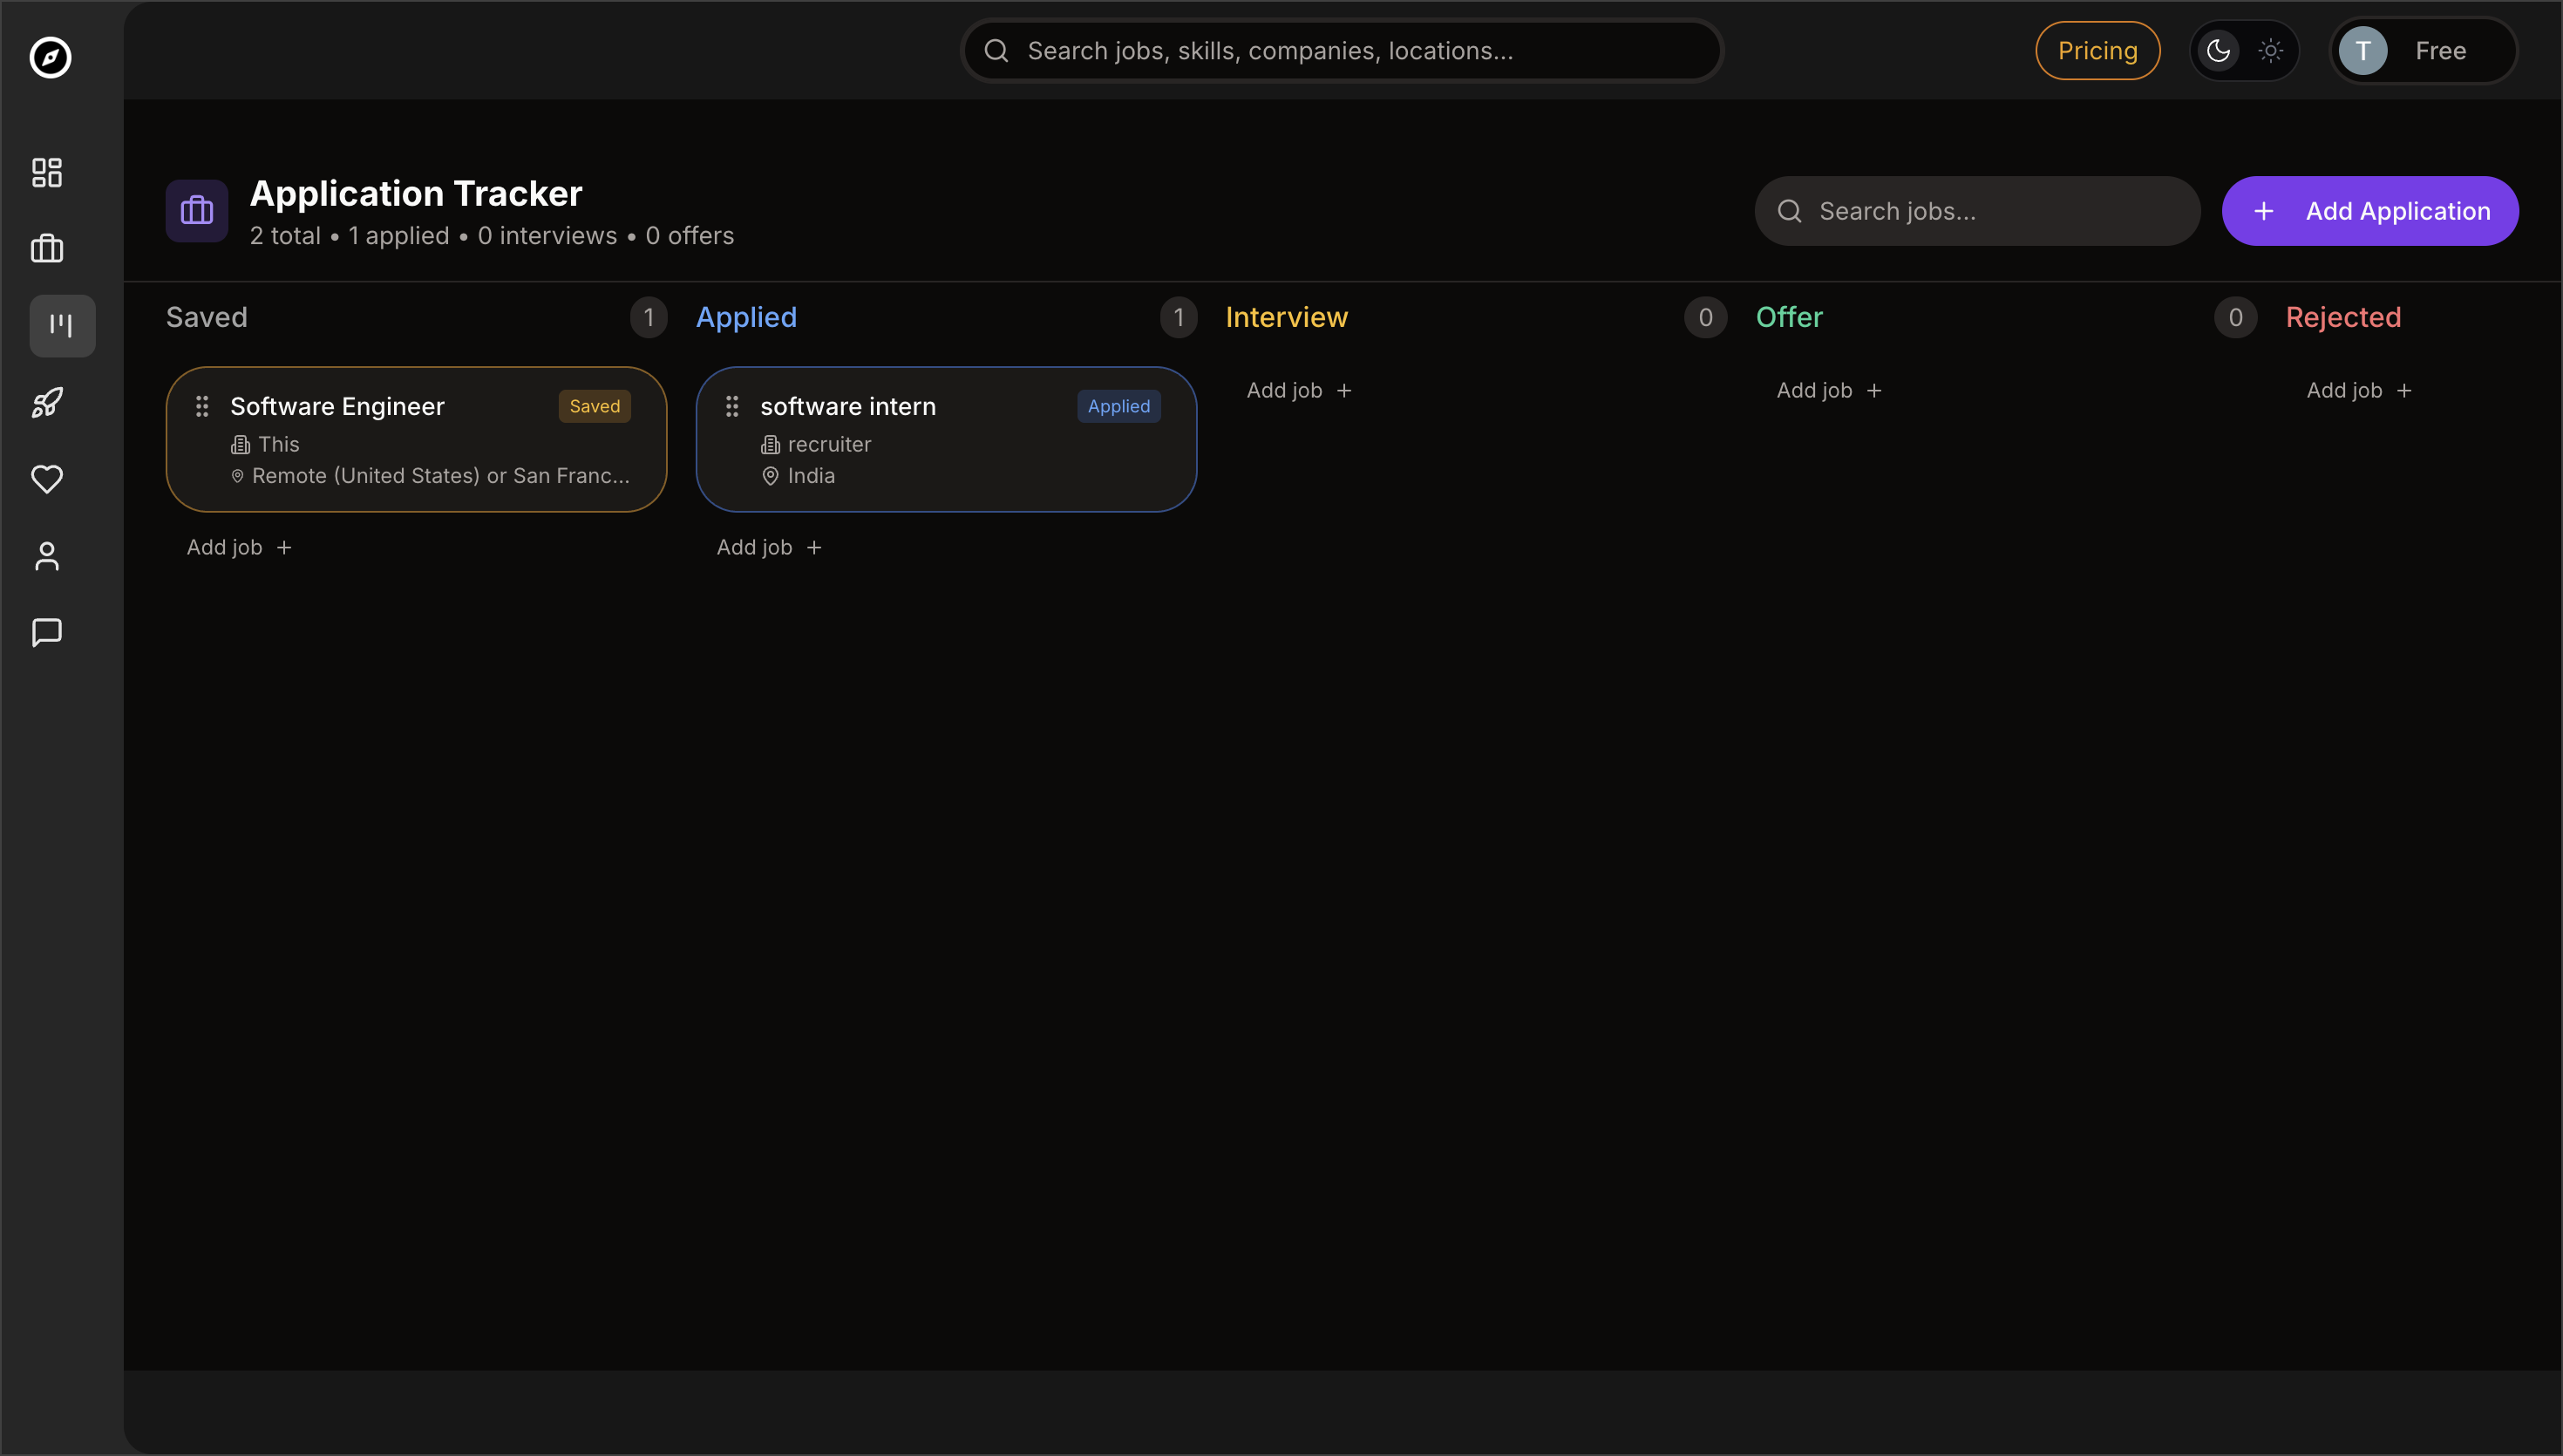Click the compass logo icon
Image resolution: width=2563 pixels, height=1456 pixels.
click(x=50, y=57)
